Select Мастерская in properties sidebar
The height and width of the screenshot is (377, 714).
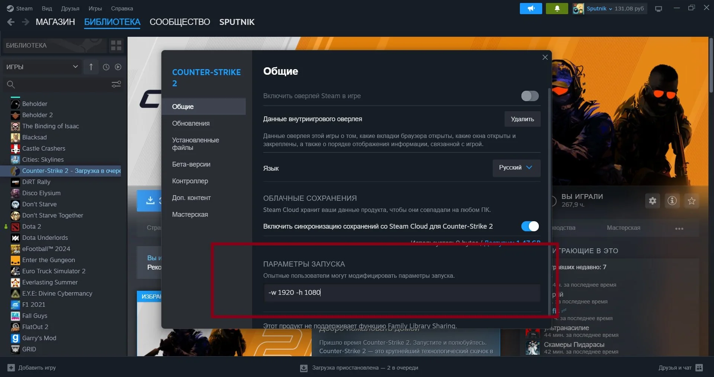pos(203,215)
